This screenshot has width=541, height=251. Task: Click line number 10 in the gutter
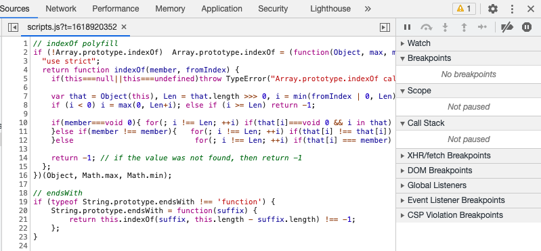(23, 122)
